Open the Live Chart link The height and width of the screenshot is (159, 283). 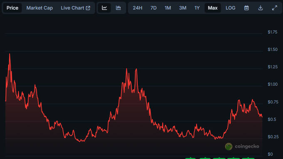tap(75, 8)
